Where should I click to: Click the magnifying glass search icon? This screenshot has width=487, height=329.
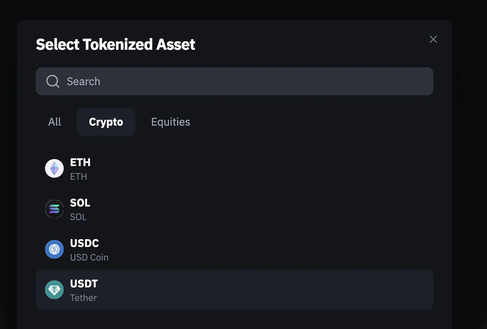click(52, 81)
